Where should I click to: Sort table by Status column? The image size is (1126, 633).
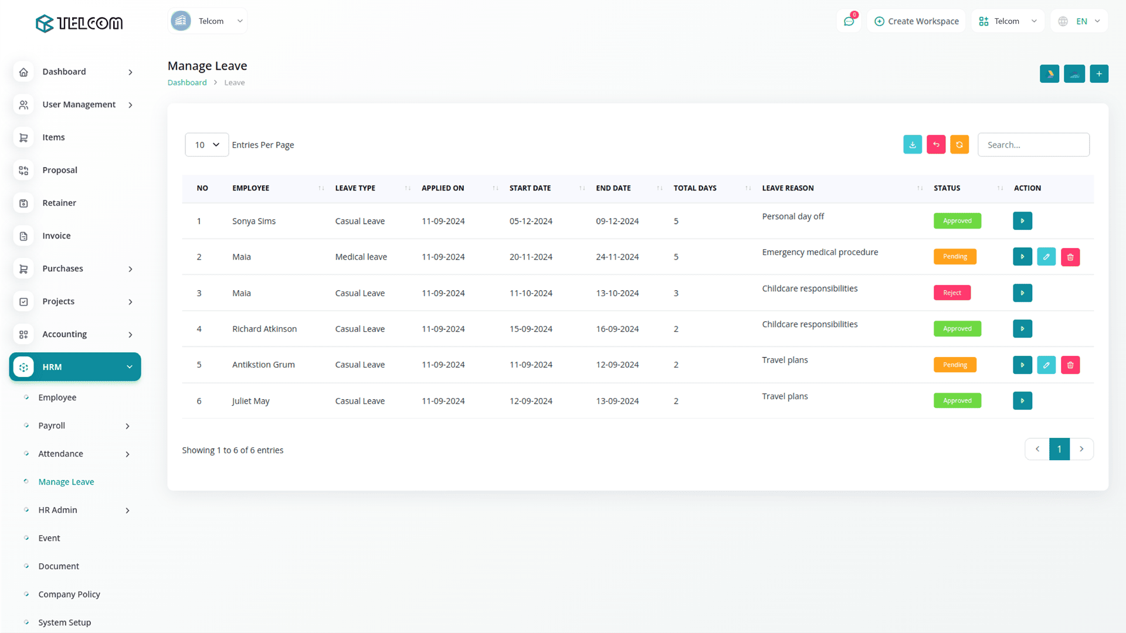[x=947, y=188]
